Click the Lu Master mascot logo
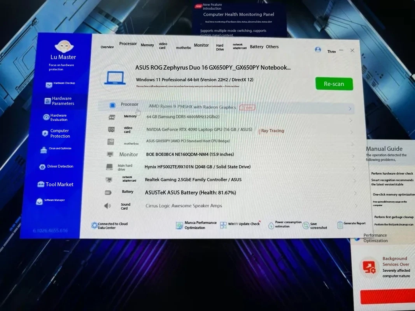415x311 pixels. [x=64, y=46]
